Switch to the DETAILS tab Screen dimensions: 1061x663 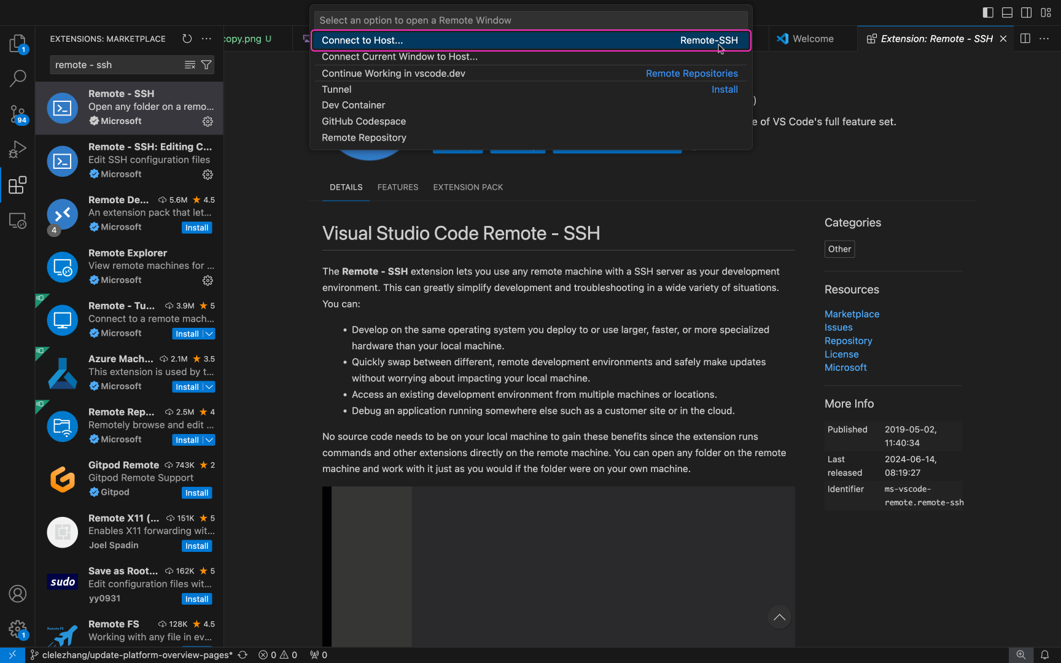346,187
